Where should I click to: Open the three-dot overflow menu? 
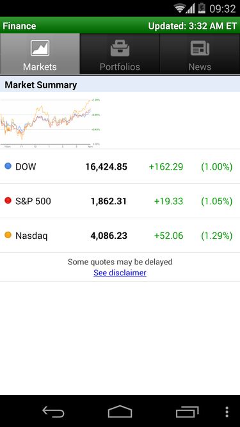point(227,412)
